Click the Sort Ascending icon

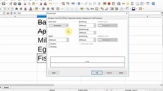(90, 4)
